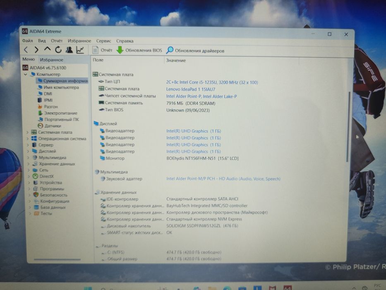The height and width of the screenshot is (290, 386).
Task: Open the Вид menu
Action: pos(42,41)
